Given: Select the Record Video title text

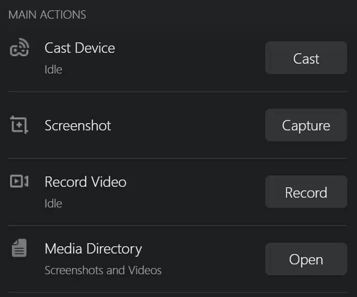Looking at the screenshot, I should [x=85, y=182].
